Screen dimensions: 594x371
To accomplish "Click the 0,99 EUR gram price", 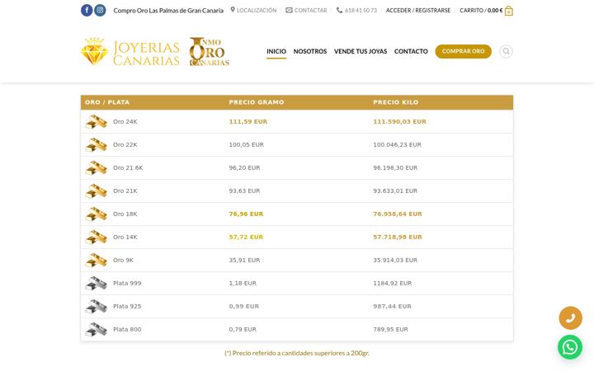I will point(244,306).
